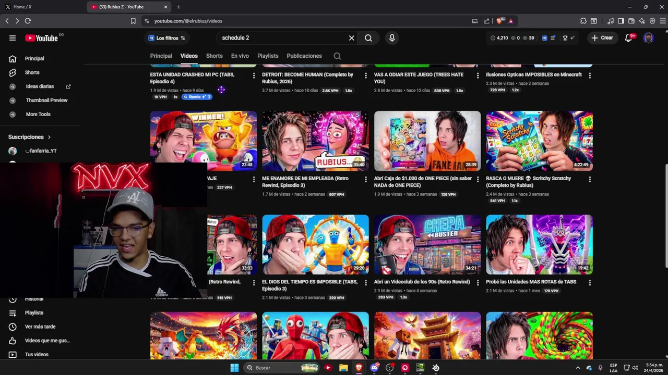
Task: Start voice search with the microphone icon
Action: click(392, 38)
